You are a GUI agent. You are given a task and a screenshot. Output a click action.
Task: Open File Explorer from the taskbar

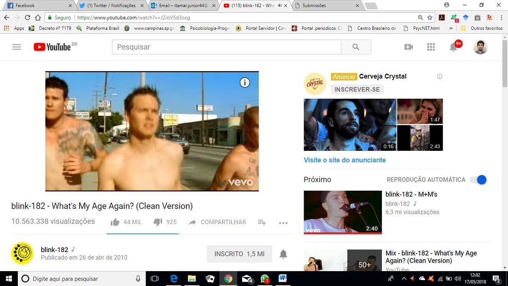coord(192,279)
